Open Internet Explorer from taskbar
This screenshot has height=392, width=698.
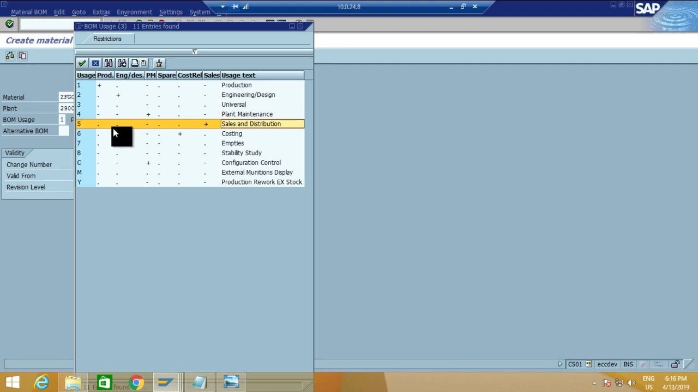[41, 383]
